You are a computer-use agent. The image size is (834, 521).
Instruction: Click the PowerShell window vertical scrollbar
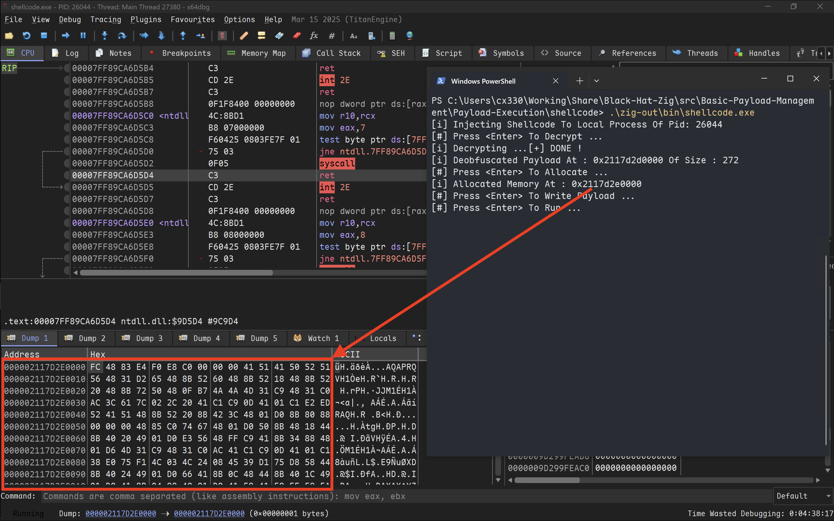coord(826,350)
